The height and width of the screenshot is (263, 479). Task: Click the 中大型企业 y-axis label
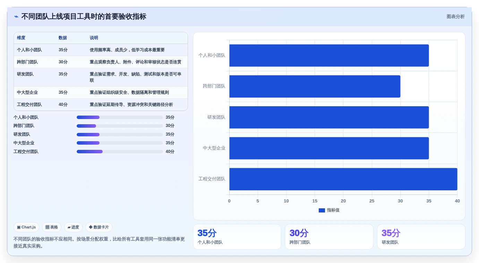(214, 148)
